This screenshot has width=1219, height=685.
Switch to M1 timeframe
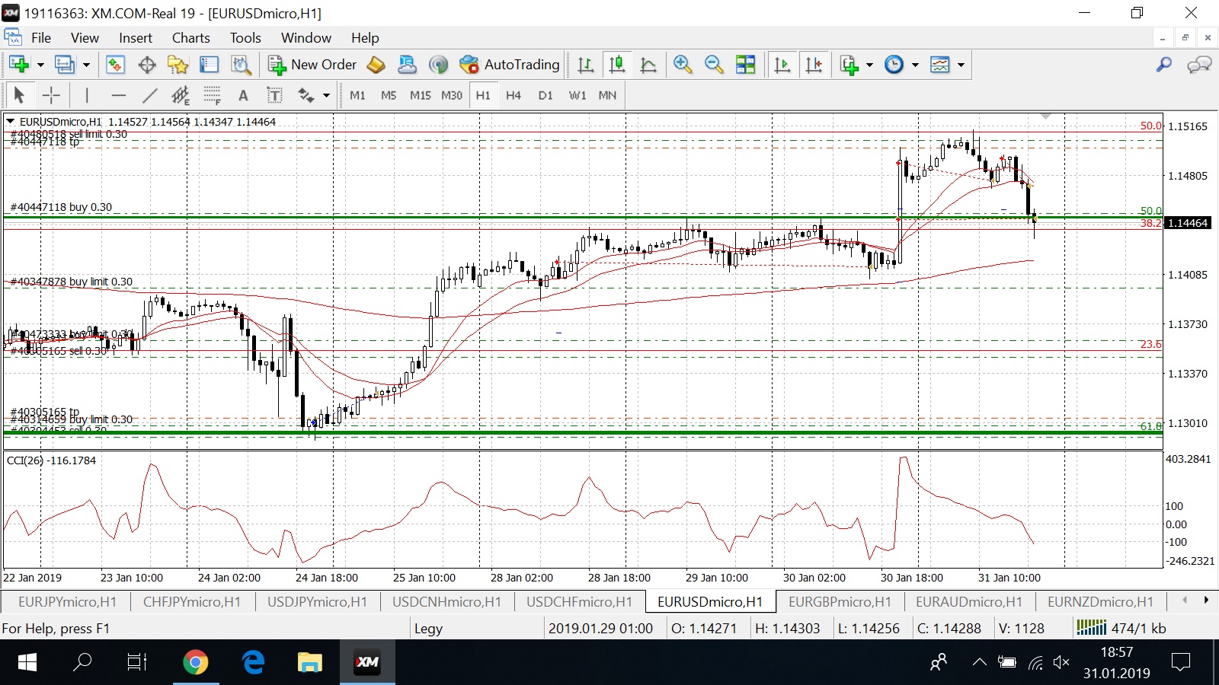click(x=357, y=95)
